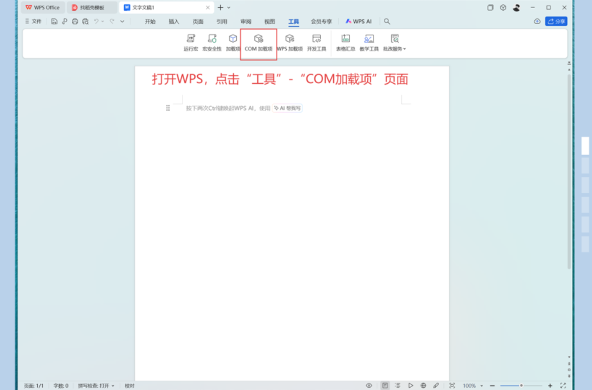Click the save icon in quick access toolbar
Viewport: 592px width, 390px height.
[x=54, y=22]
